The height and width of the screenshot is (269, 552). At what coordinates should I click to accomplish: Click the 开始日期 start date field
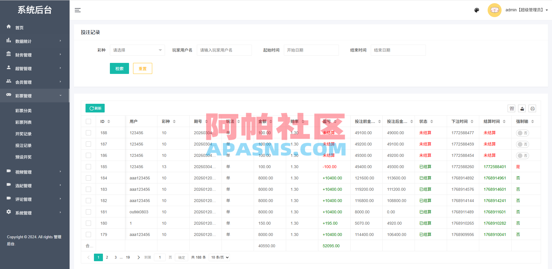click(x=311, y=50)
